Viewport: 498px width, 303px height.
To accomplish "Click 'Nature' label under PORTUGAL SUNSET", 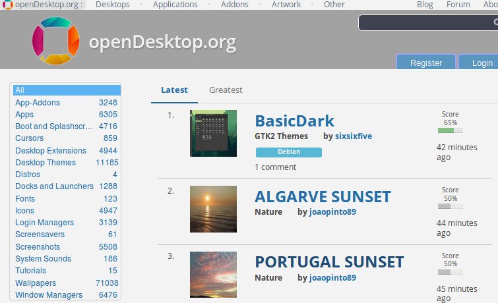I will [x=268, y=277].
